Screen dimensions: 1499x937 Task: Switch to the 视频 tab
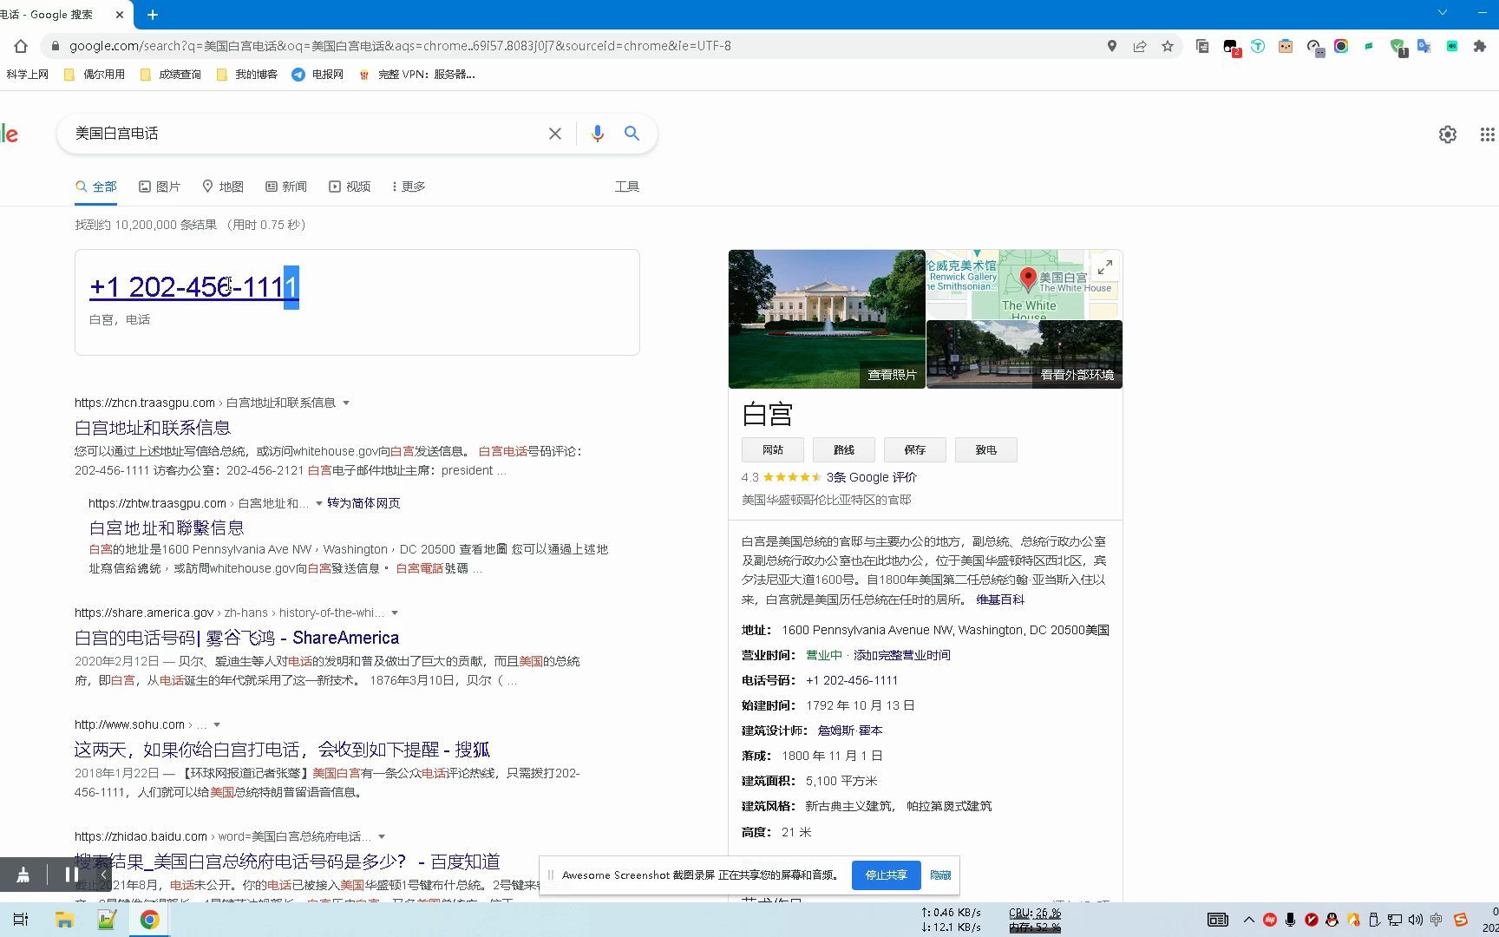click(350, 187)
